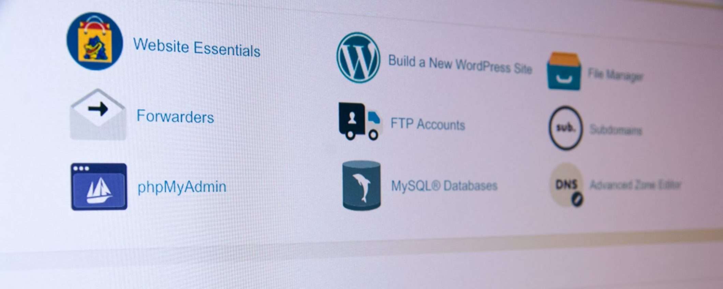Open the MySQL® Databases text link
The height and width of the screenshot is (289, 723).
[444, 186]
